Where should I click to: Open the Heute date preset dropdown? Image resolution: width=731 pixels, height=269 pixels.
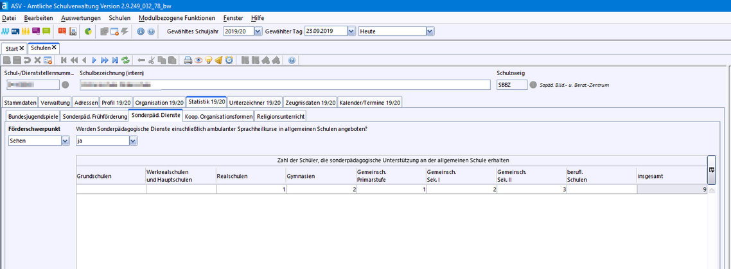tap(430, 31)
